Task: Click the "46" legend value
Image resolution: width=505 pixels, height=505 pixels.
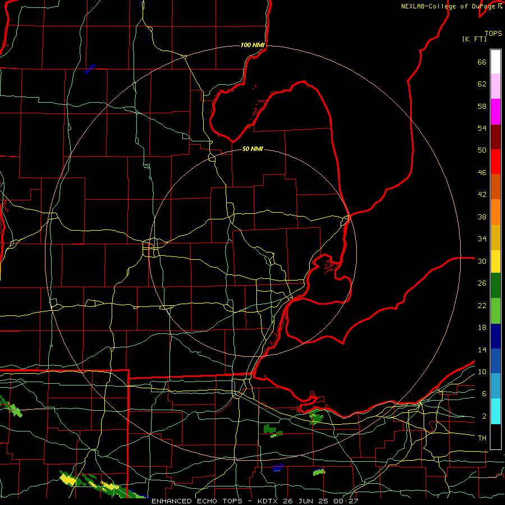Action: point(482,173)
